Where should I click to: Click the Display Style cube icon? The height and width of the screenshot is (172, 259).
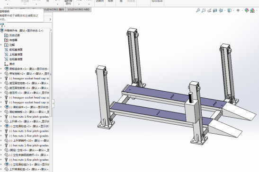click(230, 10)
